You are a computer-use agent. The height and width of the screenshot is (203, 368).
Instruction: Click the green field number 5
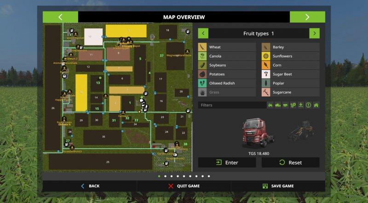pos(140,59)
